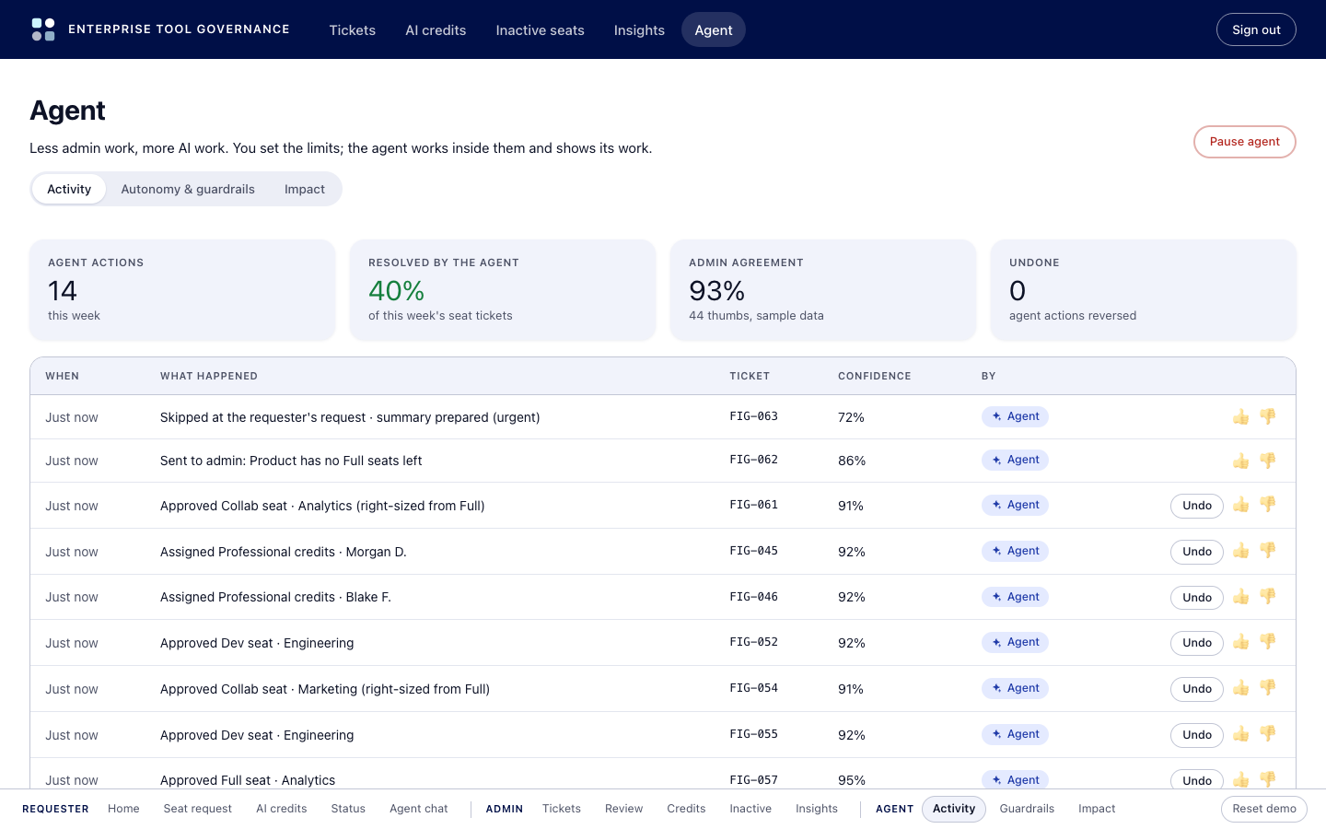
Task: Sign out of the app
Action: (1256, 29)
